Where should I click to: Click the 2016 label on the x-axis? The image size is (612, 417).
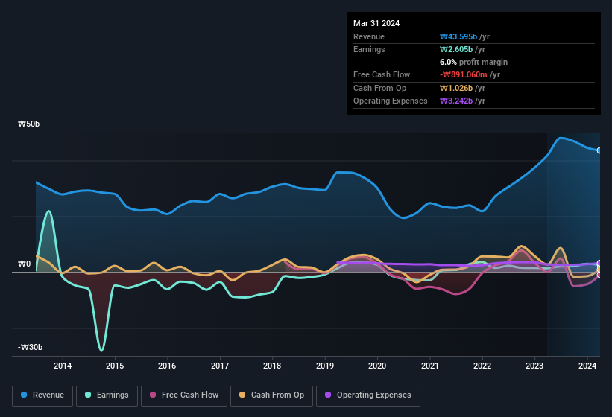click(x=167, y=366)
